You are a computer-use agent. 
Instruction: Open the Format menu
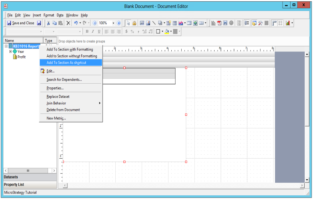[49, 15]
